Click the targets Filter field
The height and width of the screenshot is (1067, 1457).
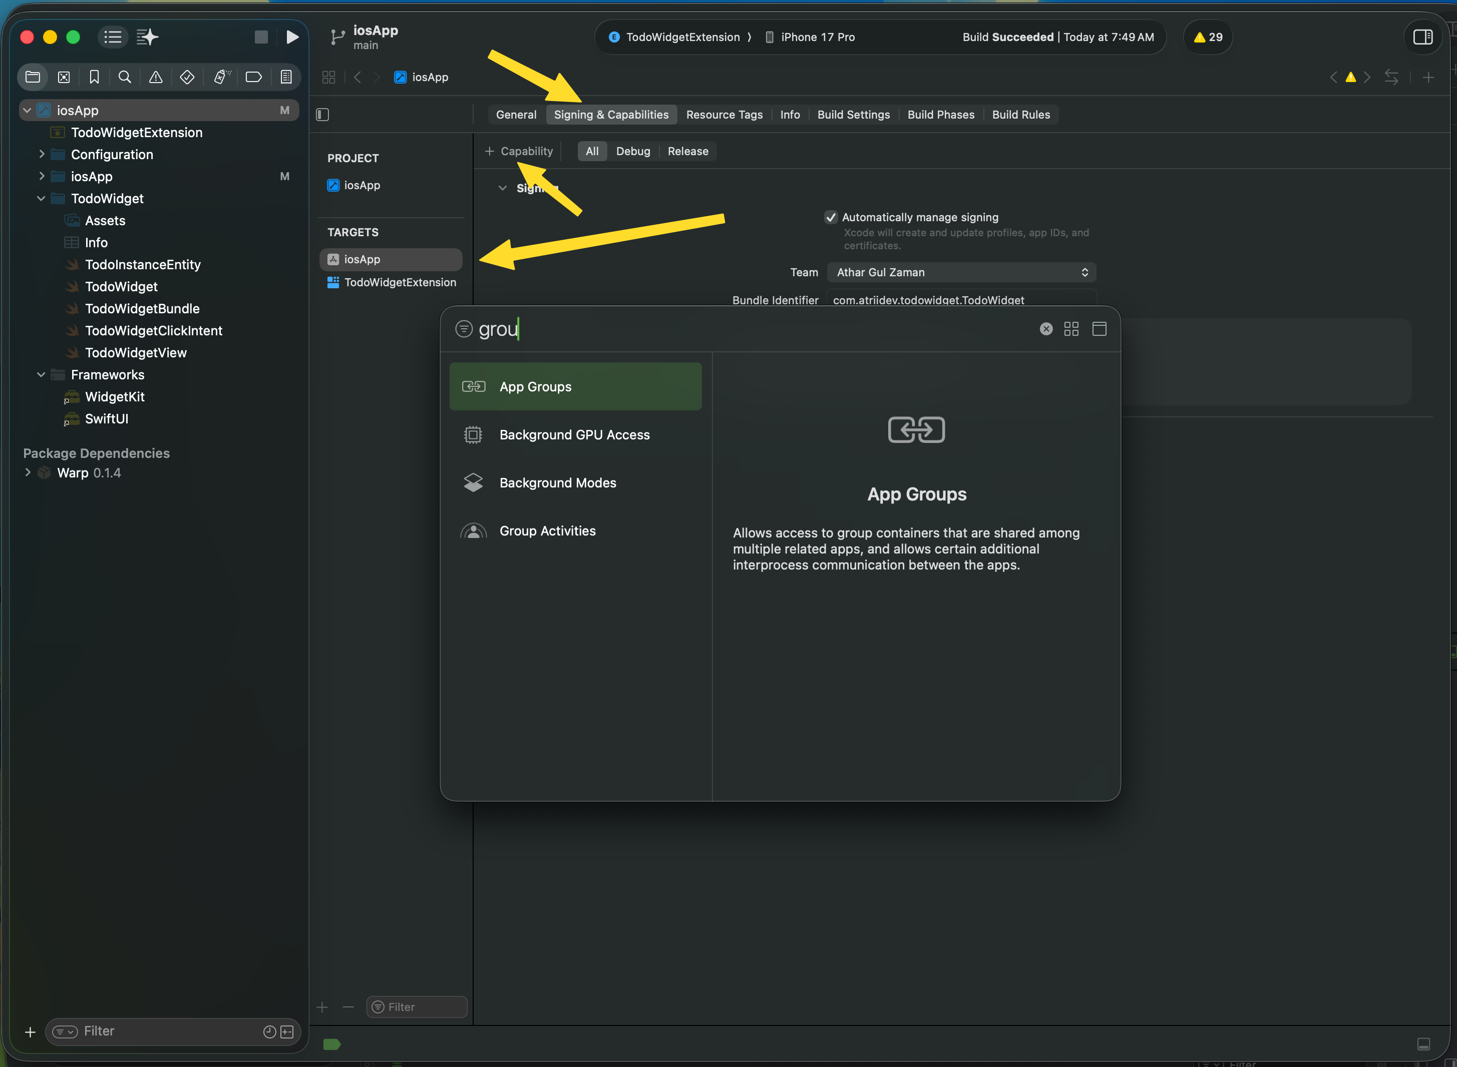(417, 1007)
